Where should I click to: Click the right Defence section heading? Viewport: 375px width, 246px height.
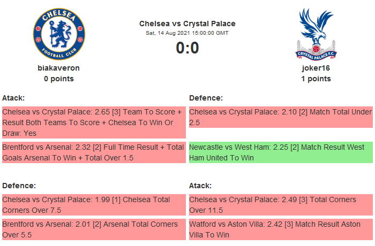click(206, 98)
